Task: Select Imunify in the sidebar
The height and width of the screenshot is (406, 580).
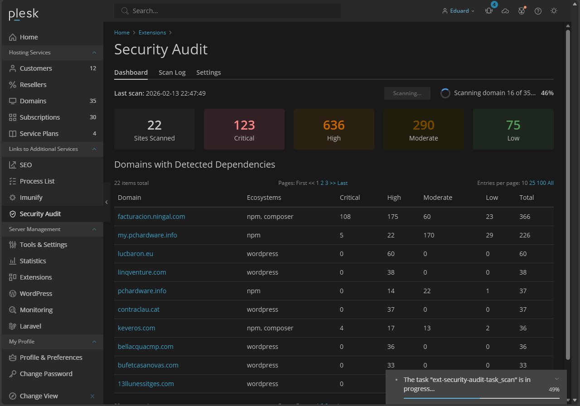Action: (32, 197)
